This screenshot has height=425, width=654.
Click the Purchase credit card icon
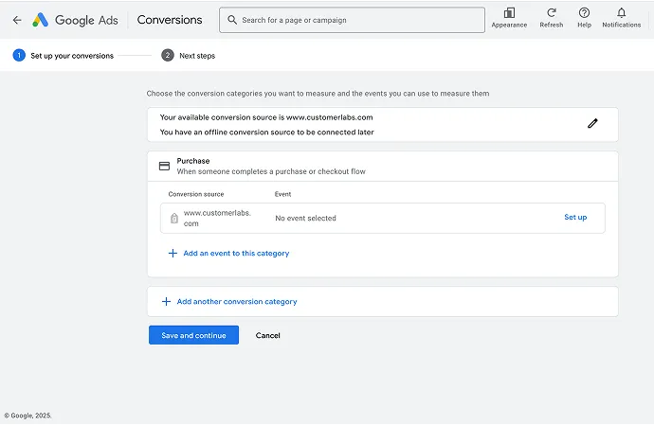coord(164,167)
